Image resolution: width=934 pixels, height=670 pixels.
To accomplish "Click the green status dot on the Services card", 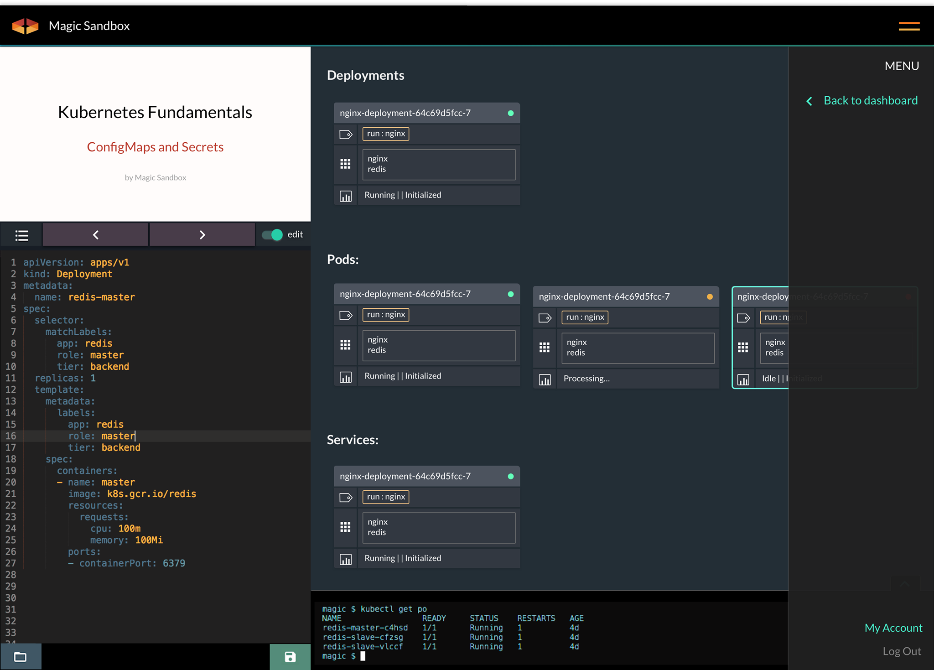I will 511,476.
